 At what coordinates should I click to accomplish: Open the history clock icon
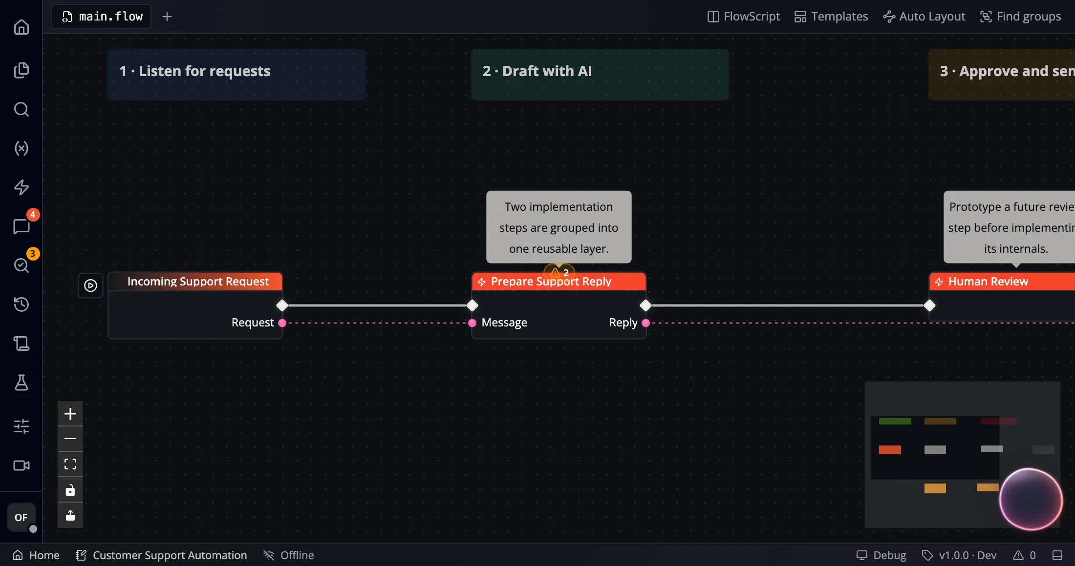pyautogui.click(x=21, y=304)
